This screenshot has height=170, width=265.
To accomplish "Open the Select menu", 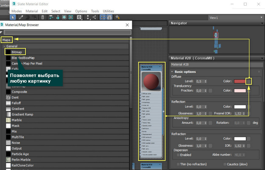I will coord(56,11).
